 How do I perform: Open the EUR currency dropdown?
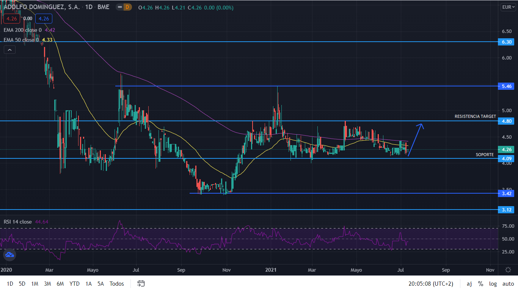(x=508, y=7)
